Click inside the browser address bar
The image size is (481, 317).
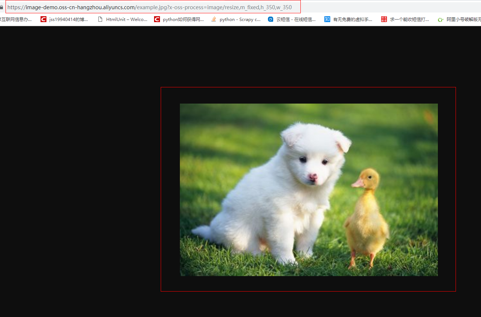[147, 7]
